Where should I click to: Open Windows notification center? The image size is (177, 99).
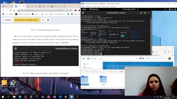173,97
